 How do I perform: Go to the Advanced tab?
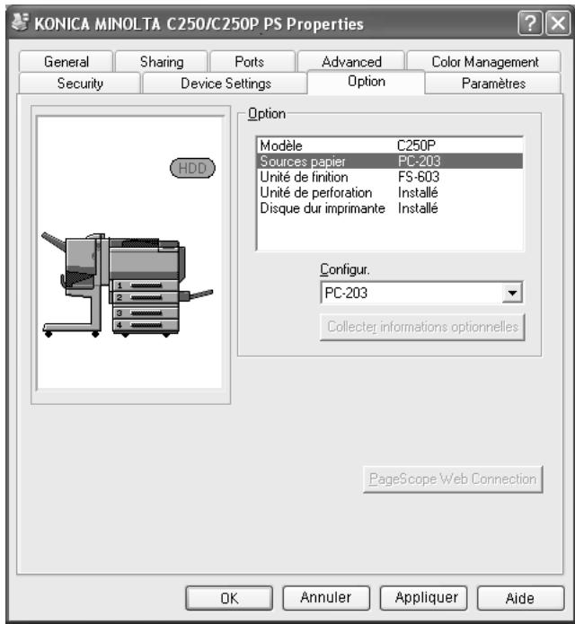351,62
